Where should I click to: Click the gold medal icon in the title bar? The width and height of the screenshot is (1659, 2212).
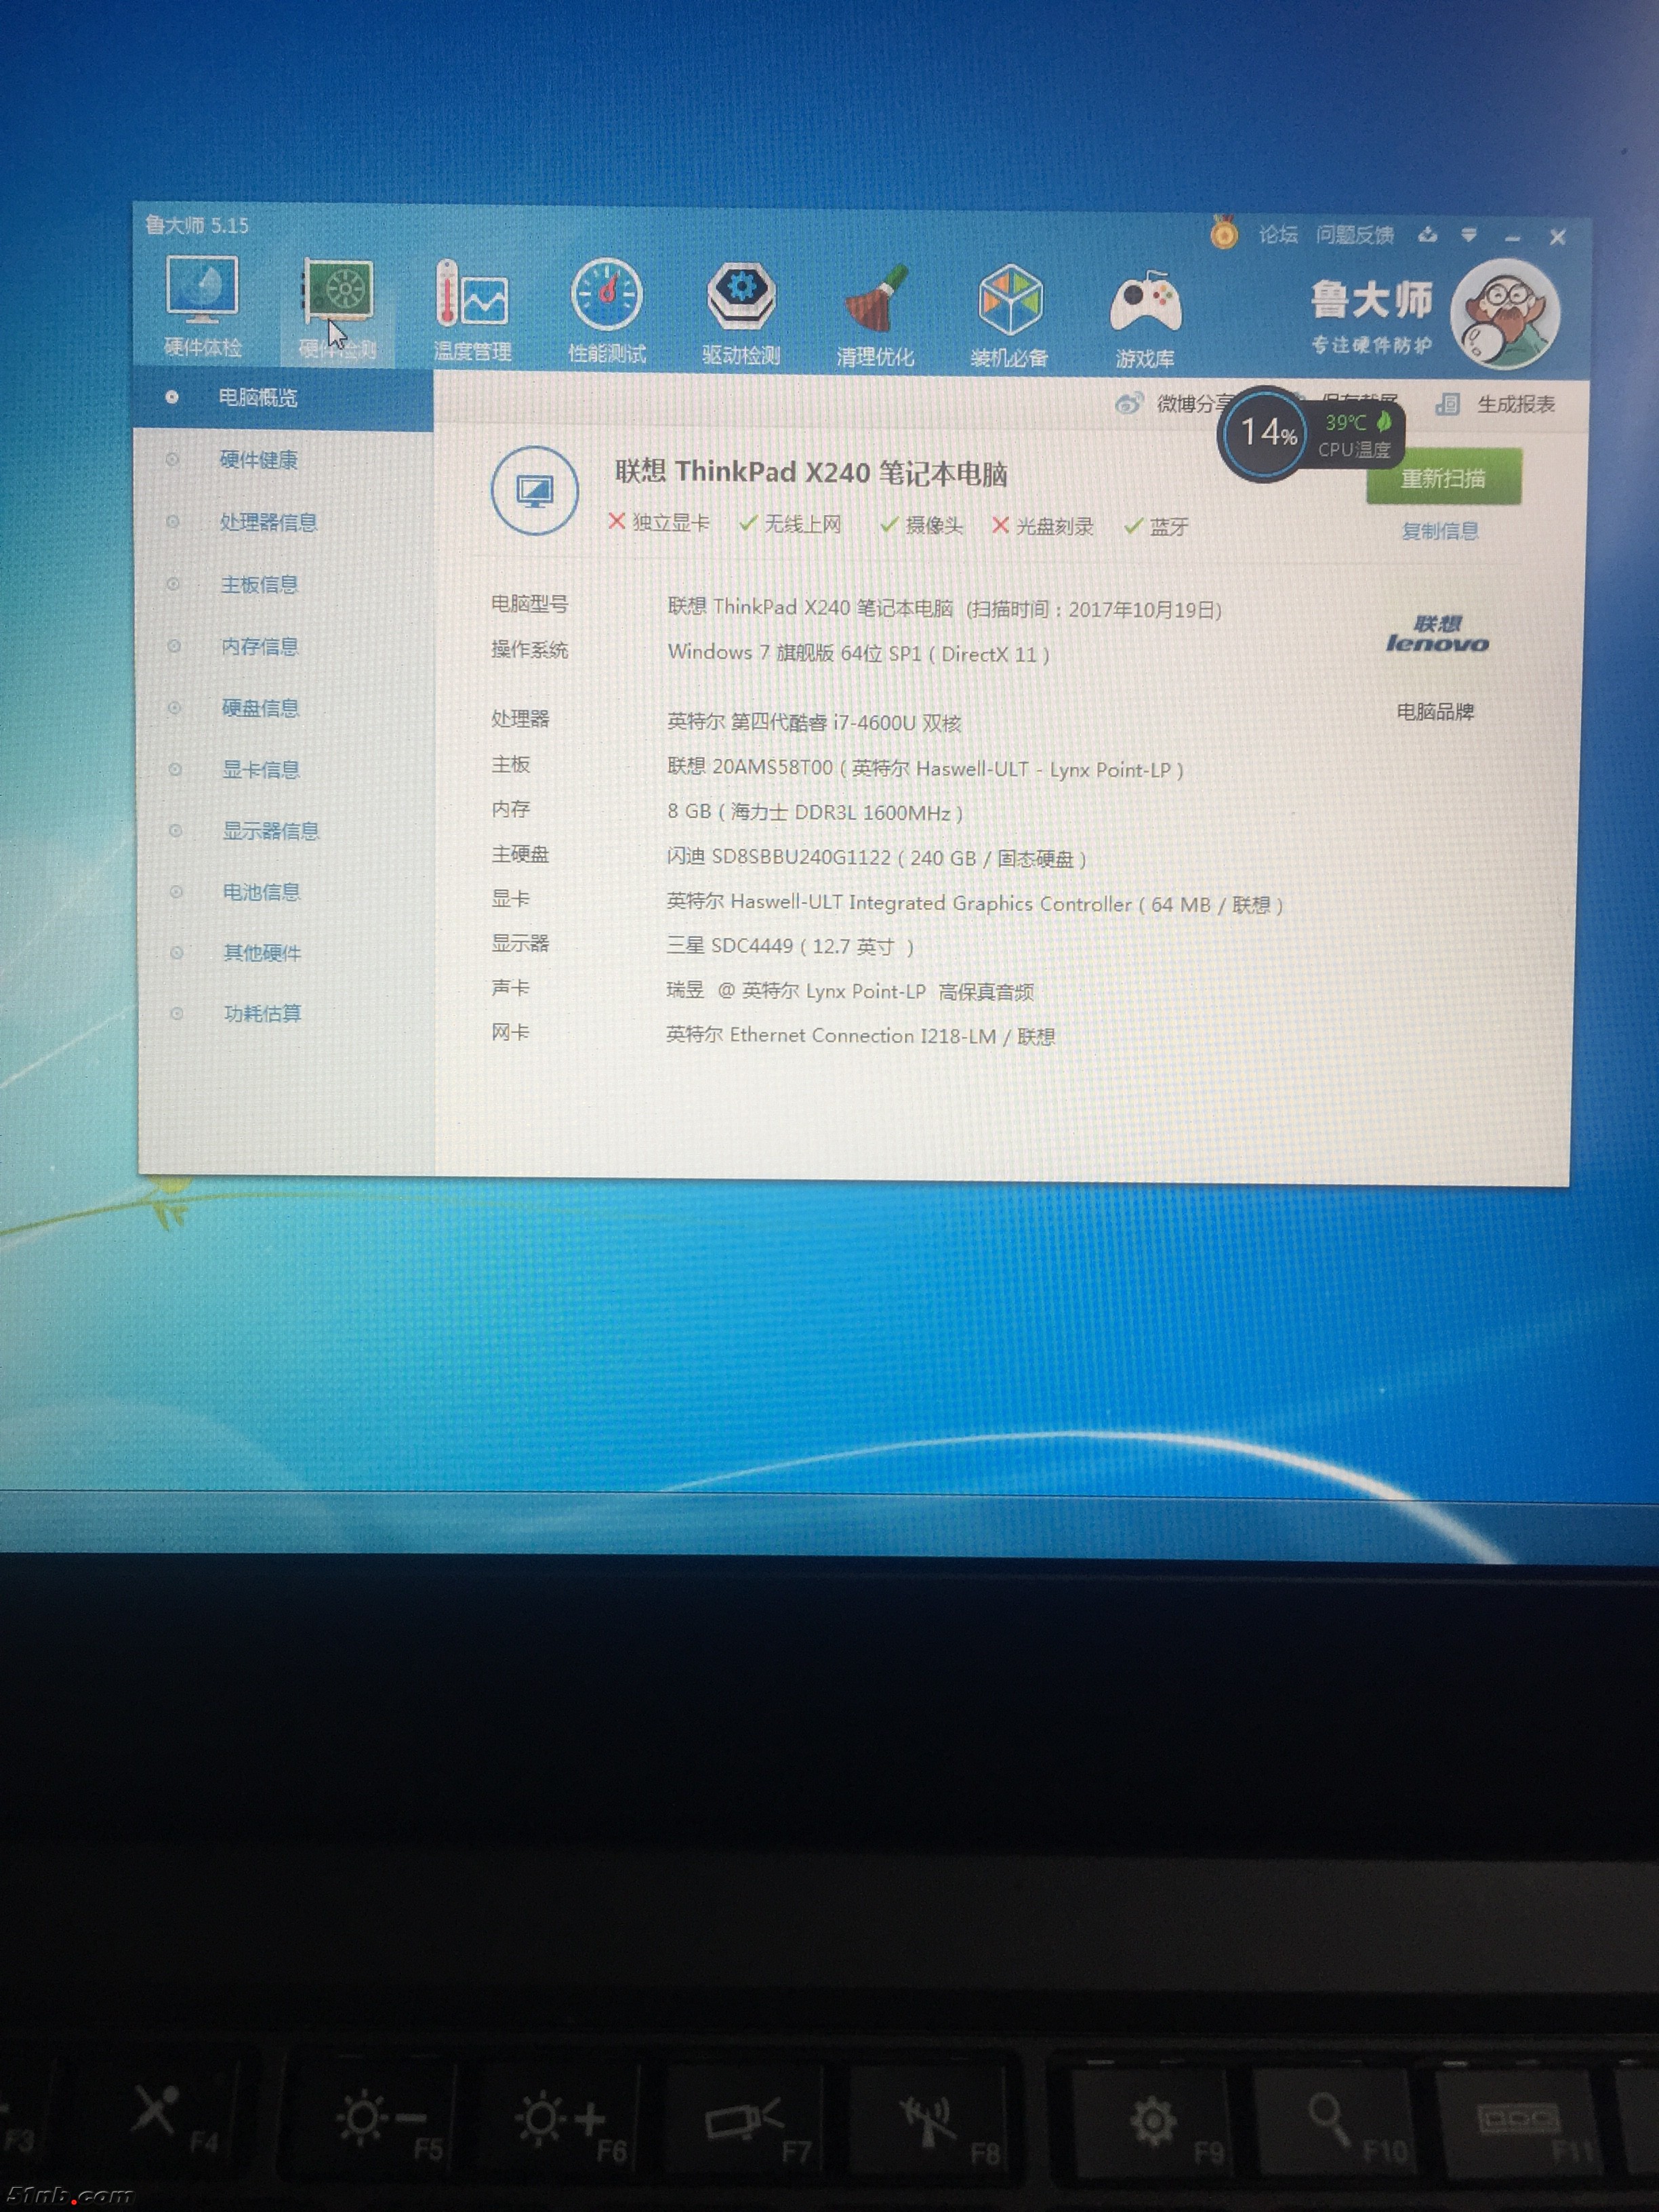1224,233
